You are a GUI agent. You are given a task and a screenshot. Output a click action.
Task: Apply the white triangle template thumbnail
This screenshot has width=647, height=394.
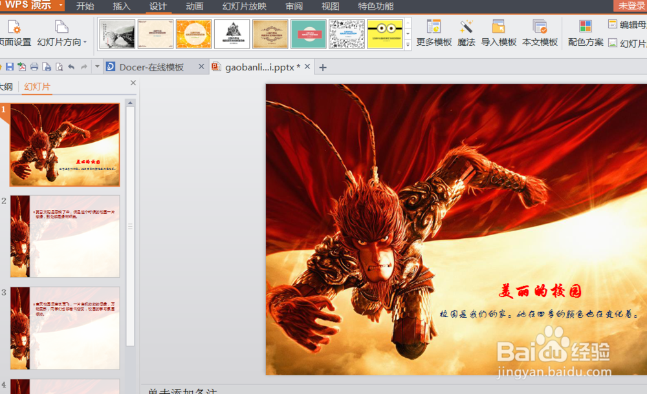click(x=232, y=34)
